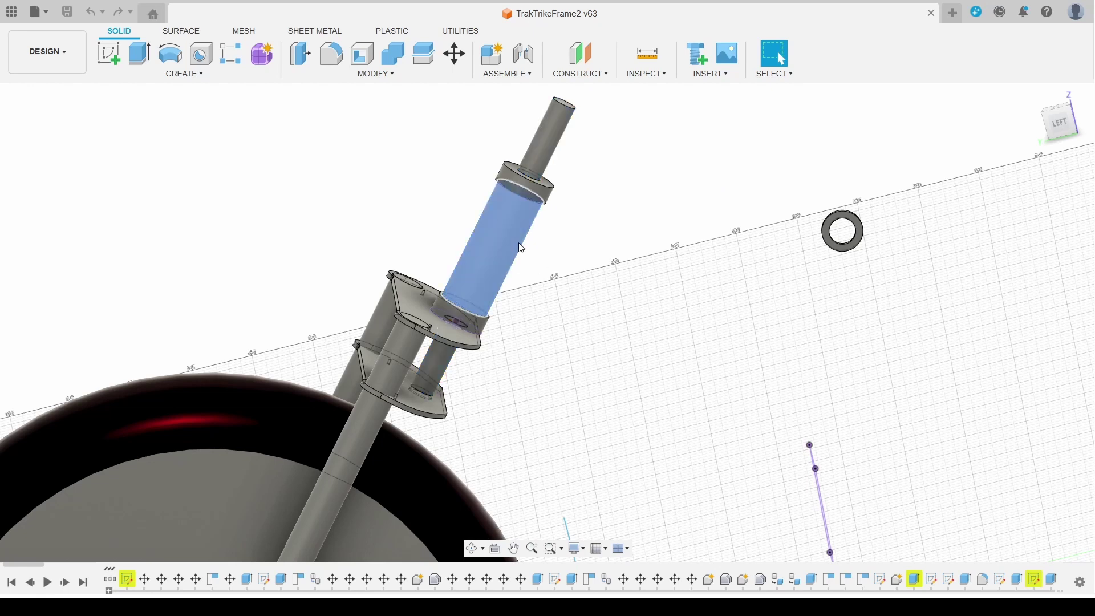Click the Home tab button
Image resolution: width=1095 pixels, height=616 pixels.
(x=152, y=14)
